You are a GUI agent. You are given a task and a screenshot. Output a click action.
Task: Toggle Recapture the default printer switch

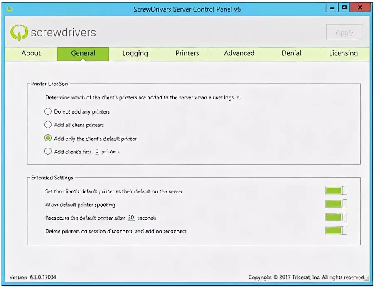click(336, 218)
